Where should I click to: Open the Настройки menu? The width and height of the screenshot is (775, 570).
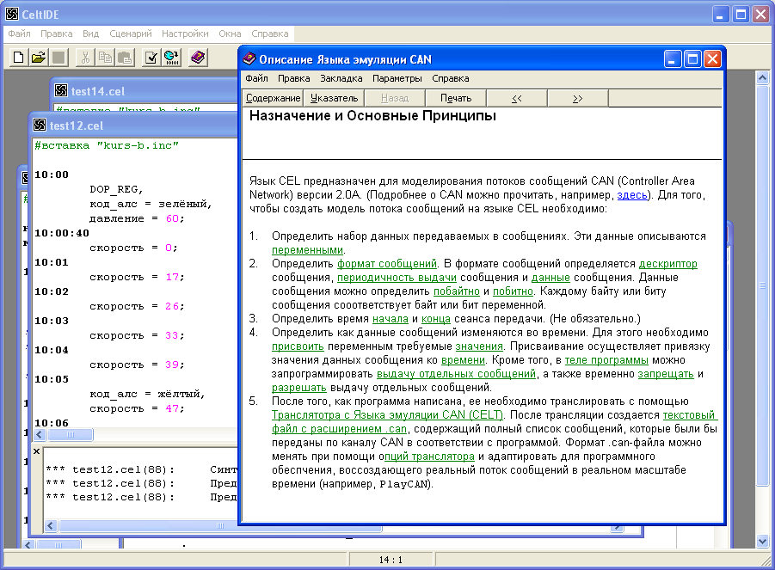coord(185,34)
